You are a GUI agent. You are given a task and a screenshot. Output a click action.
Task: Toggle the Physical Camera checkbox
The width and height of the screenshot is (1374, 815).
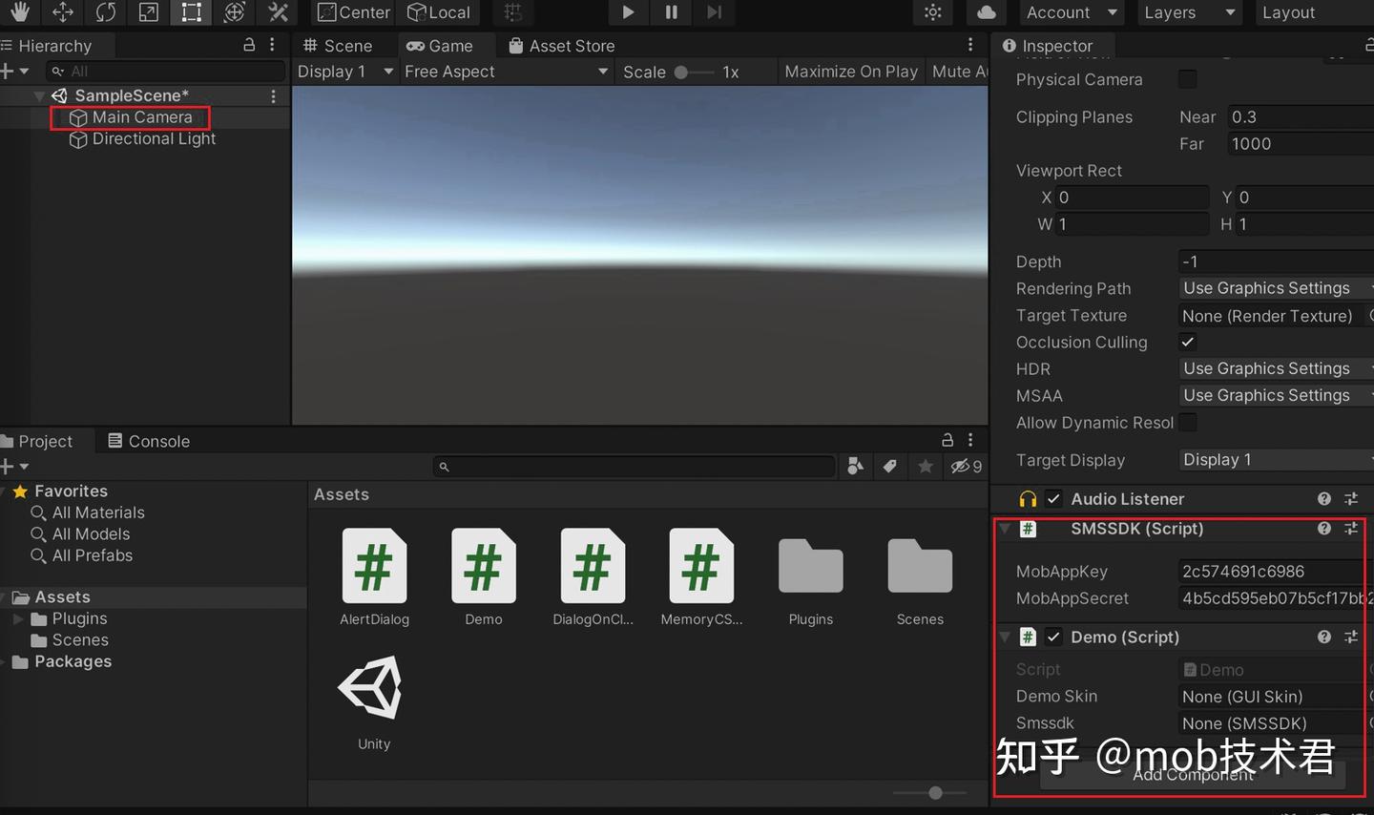1188,79
